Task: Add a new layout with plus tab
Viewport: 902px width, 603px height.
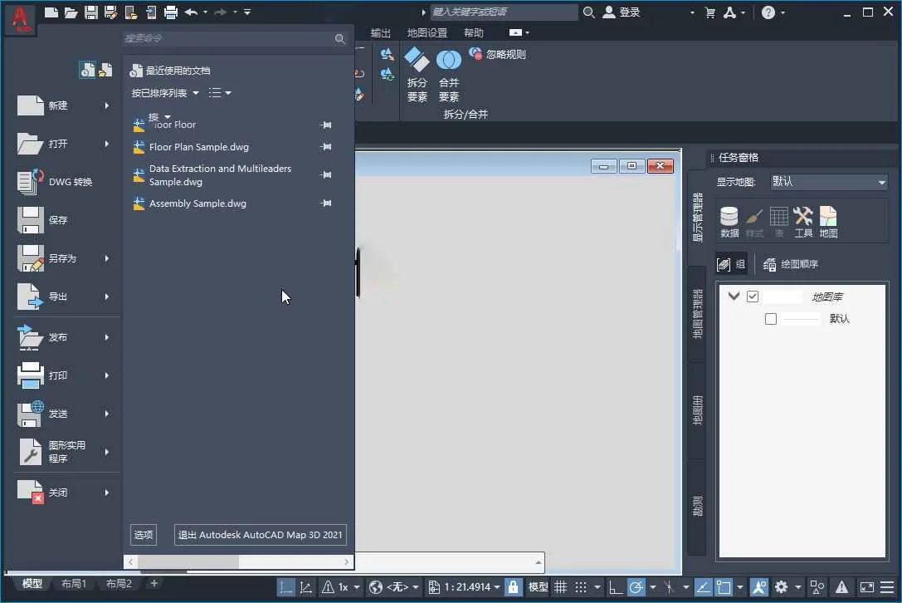Action: (154, 583)
